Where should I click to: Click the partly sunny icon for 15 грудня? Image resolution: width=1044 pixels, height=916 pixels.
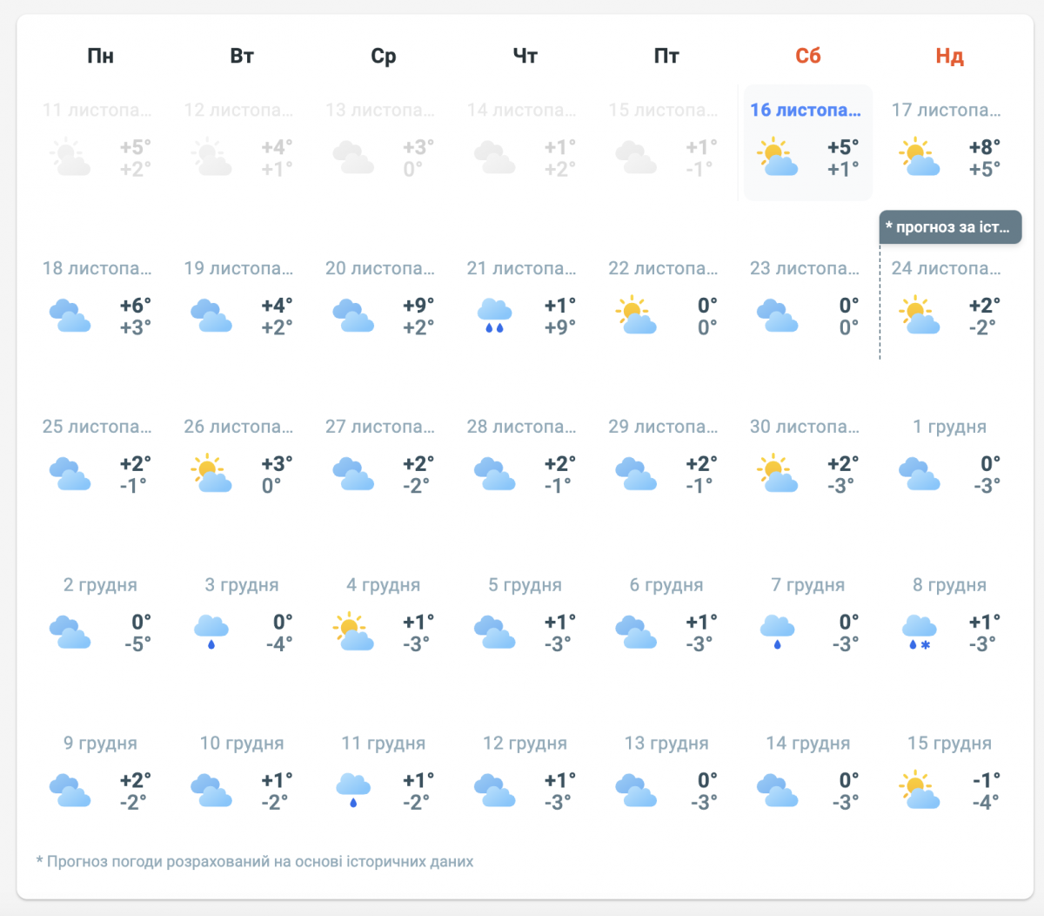coord(919,791)
